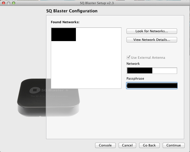Image resolution: width=190 pixels, height=152 pixels.
Task: Focus the Network name input field
Action: pyautogui.click(x=152, y=71)
